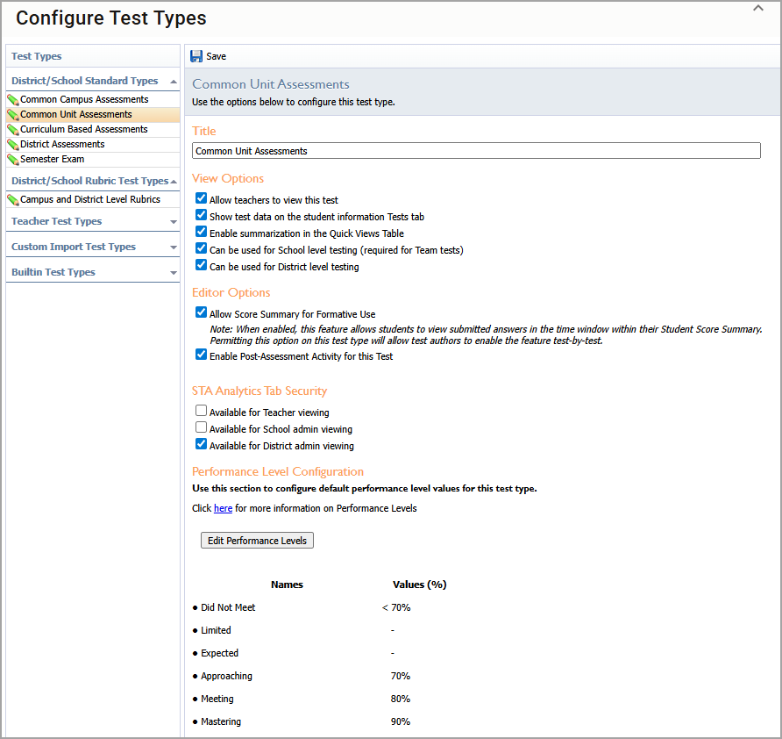Image resolution: width=782 pixels, height=739 pixels.
Task: Collapse District/School Standard Types section
Action: pyautogui.click(x=174, y=82)
